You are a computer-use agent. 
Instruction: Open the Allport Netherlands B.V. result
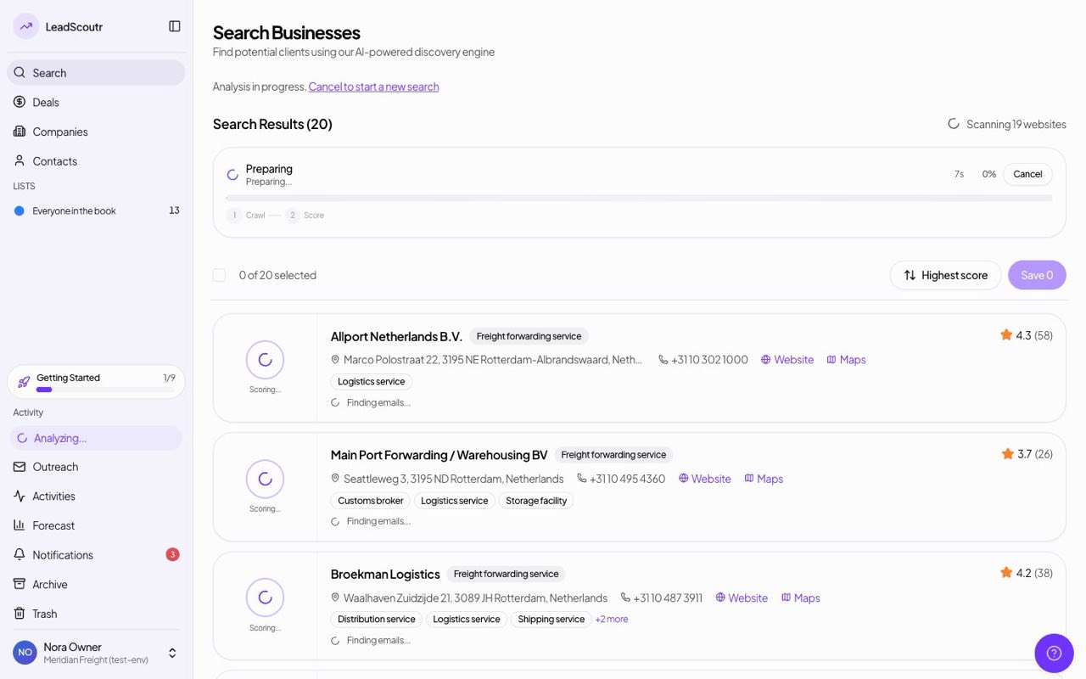(396, 336)
